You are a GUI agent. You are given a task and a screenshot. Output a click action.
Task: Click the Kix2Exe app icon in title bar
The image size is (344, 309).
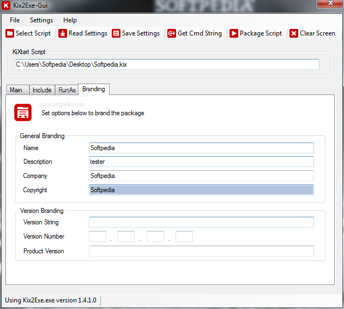pyautogui.click(x=6, y=5)
